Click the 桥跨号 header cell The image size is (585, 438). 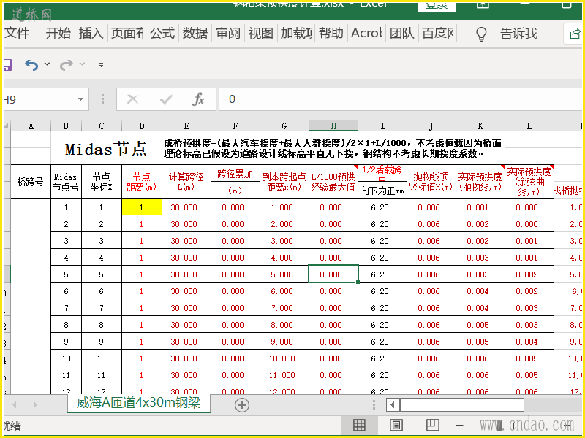pos(31,181)
